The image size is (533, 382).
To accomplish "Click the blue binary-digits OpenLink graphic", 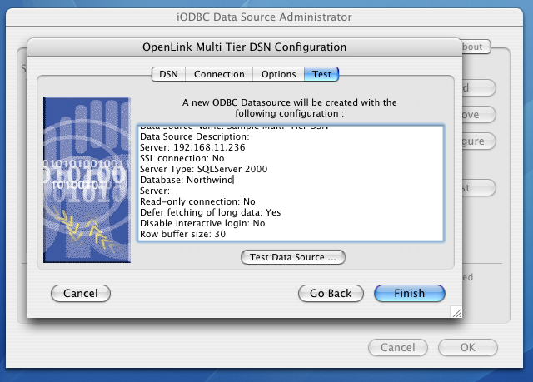I will pyautogui.click(x=87, y=181).
